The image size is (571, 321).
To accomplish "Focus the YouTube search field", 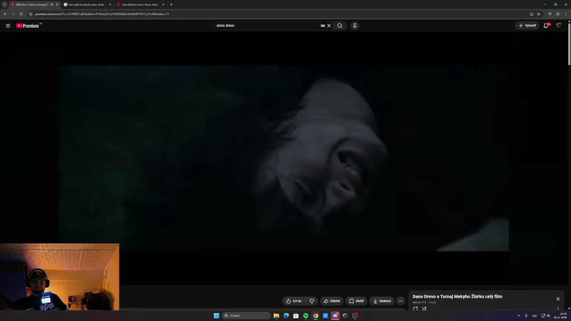I will tap(268, 26).
